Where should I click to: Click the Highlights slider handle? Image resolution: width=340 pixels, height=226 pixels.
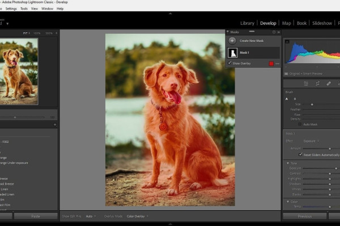point(330,179)
